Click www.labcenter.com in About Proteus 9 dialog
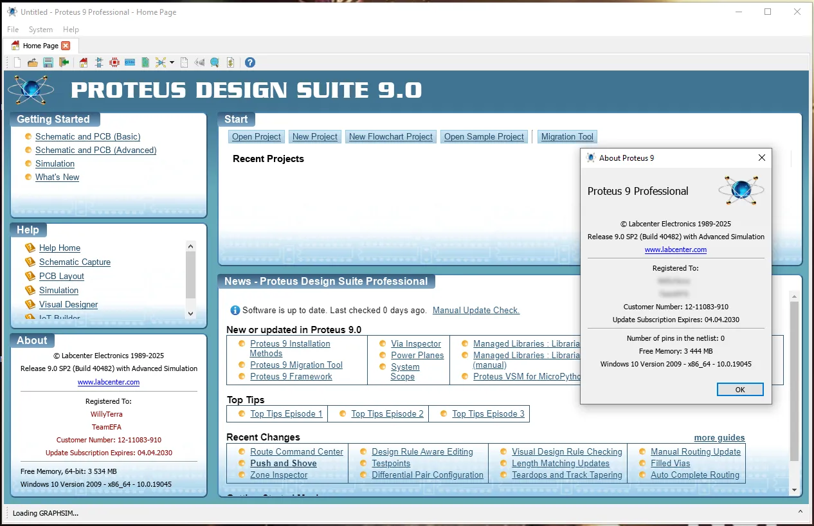The width and height of the screenshot is (814, 526). coord(676,249)
